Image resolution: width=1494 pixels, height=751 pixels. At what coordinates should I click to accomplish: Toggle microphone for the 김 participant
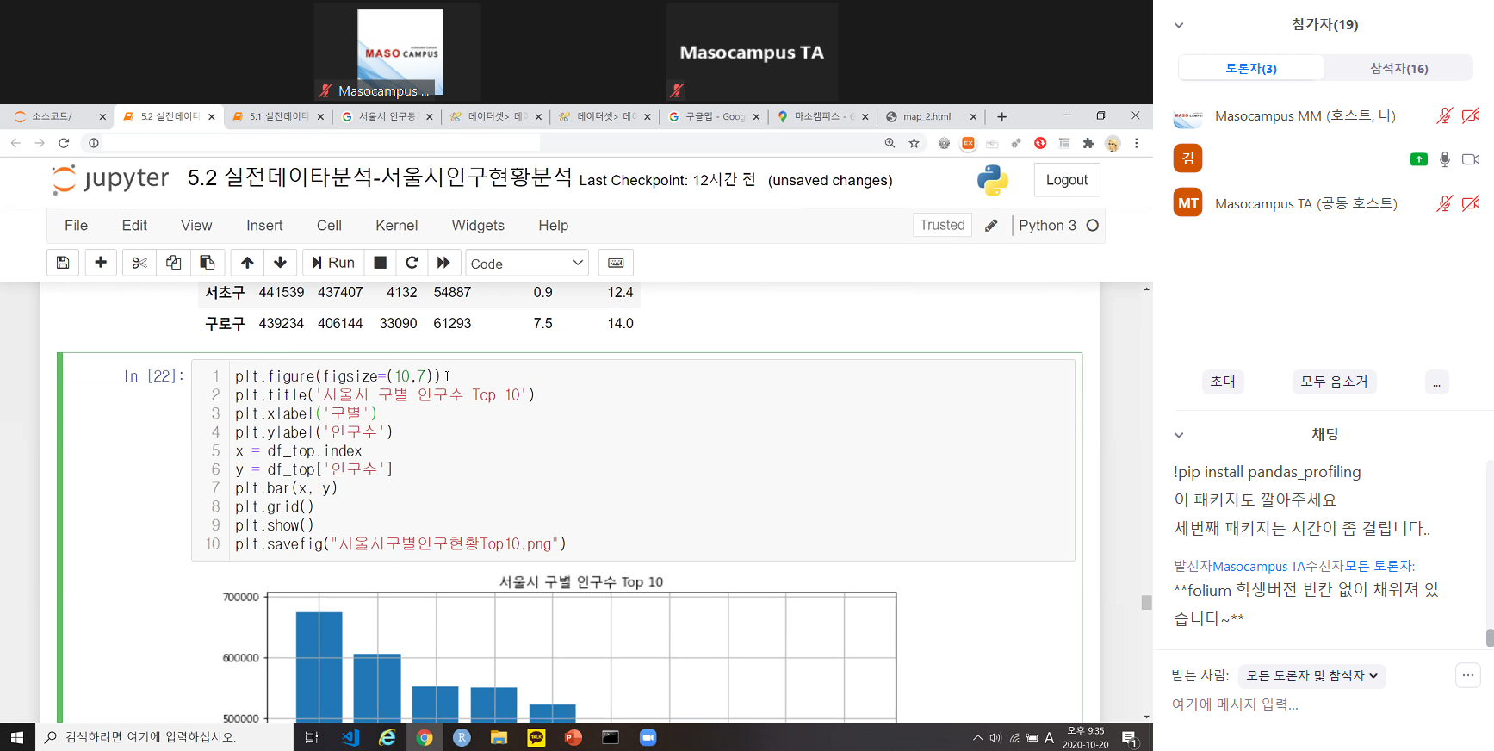point(1445,159)
